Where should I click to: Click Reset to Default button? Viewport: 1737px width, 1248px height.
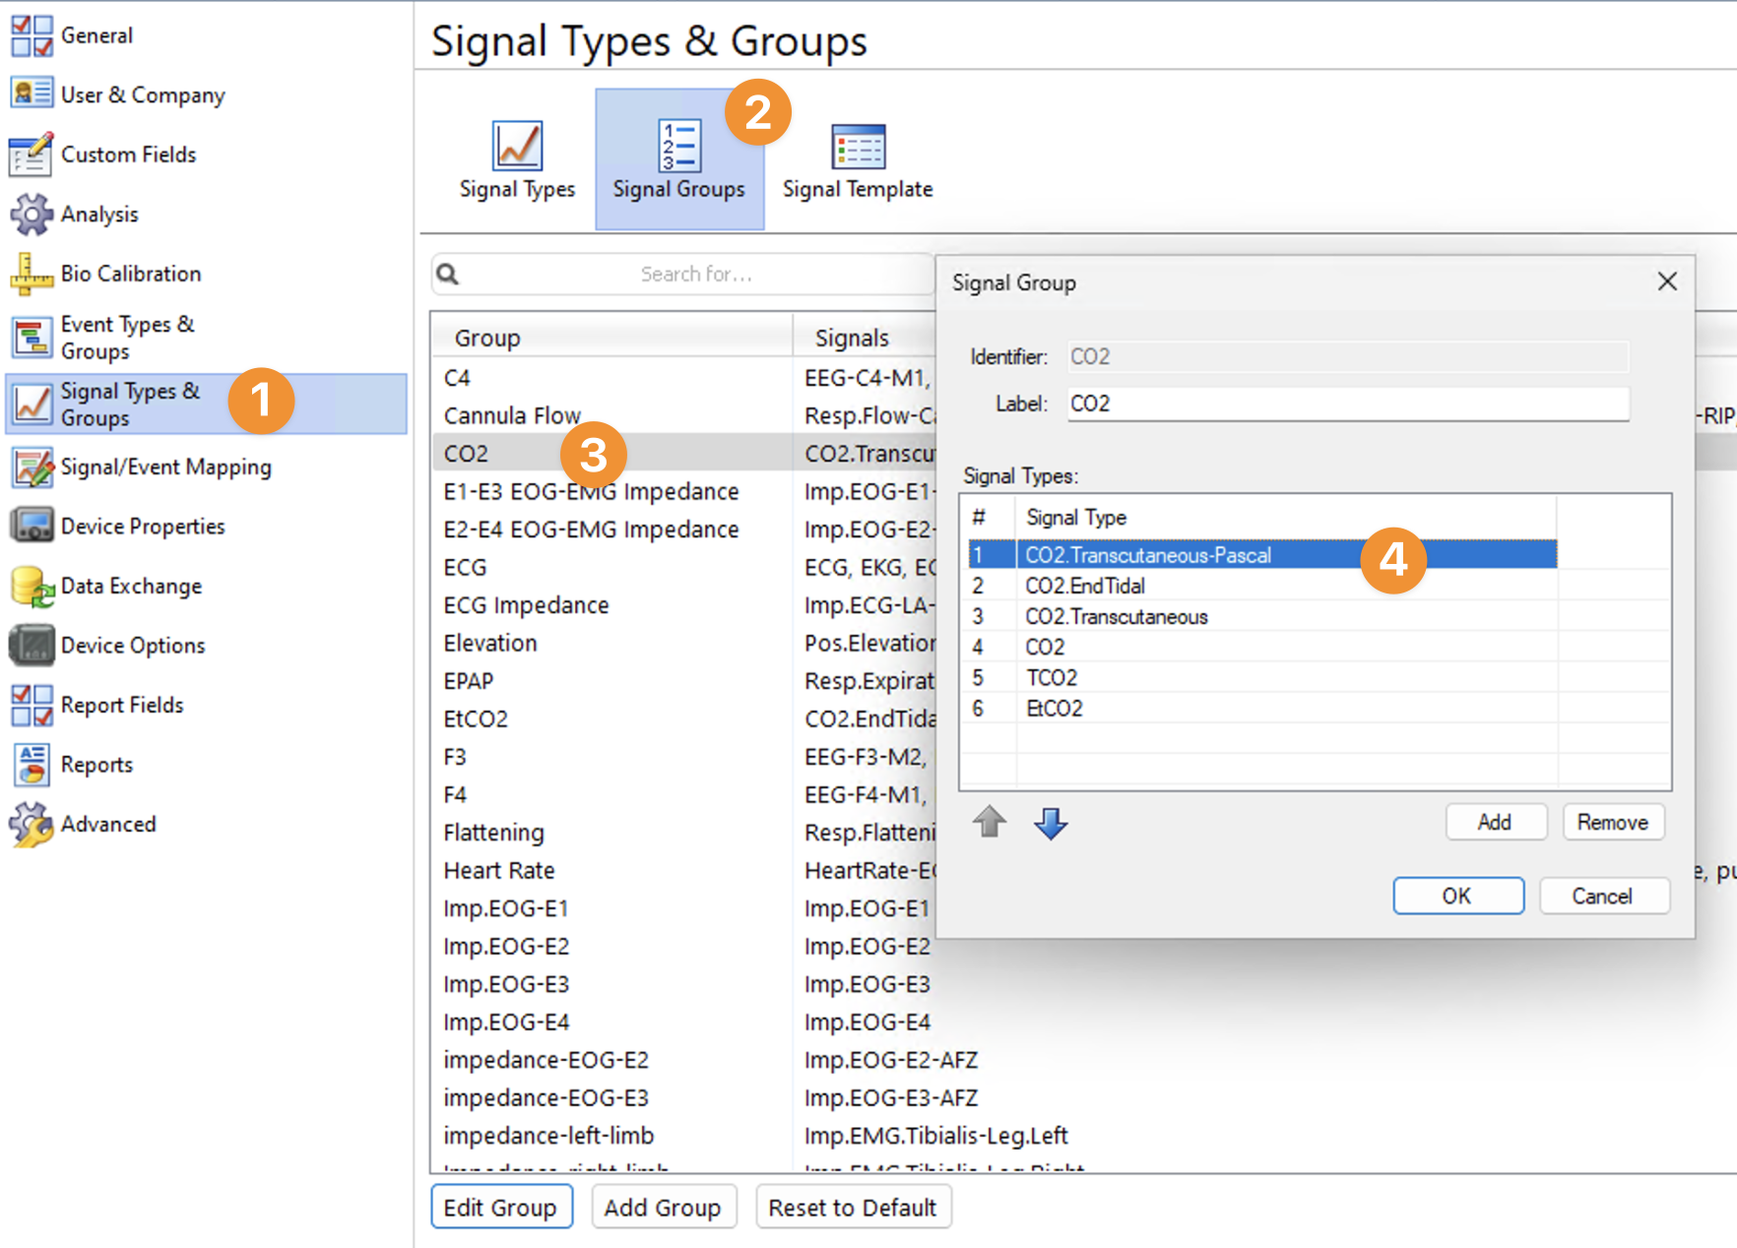coord(853,1208)
